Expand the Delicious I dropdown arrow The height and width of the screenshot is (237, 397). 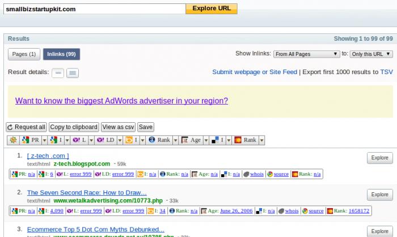(x=229, y=140)
